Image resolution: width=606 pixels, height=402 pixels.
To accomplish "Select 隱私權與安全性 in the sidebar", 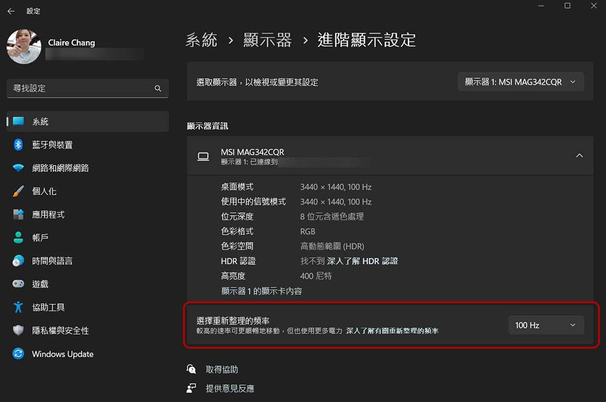I will coord(60,330).
